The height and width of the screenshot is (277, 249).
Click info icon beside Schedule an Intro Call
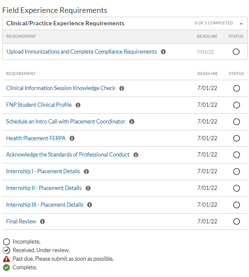132,121
